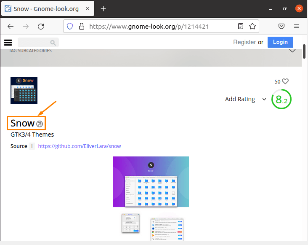This screenshot has width=308, height=245.
Task: Select the Snow - Gnome-look.org tab
Action: [x=48, y=8]
